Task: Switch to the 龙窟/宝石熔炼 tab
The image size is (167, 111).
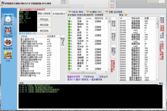Action: click(x=114, y=12)
